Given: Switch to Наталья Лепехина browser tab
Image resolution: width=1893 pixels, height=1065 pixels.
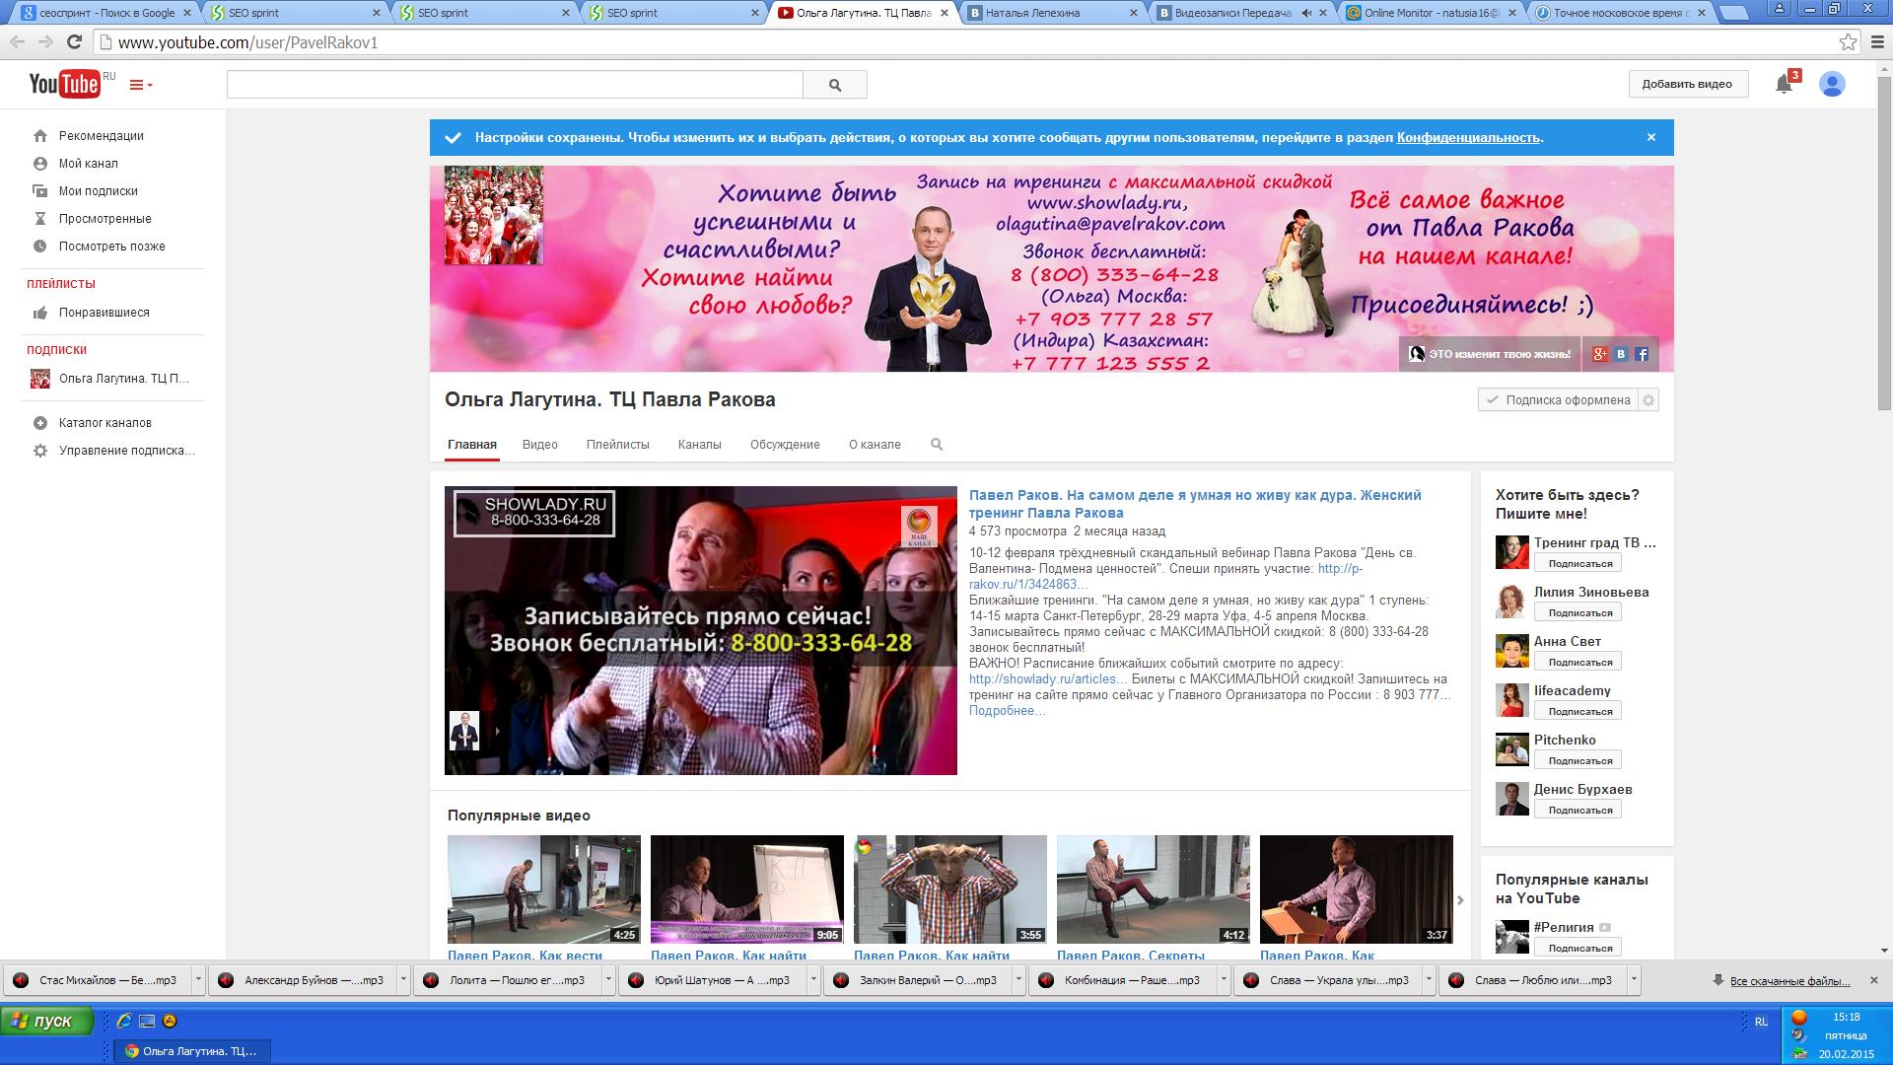Looking at the screenshot, I should point(1051,13).
